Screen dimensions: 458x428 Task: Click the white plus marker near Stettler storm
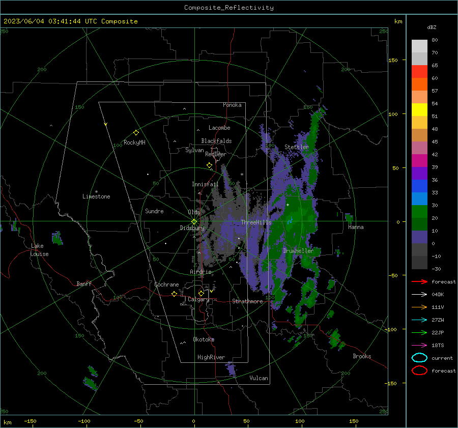[288, 205]
